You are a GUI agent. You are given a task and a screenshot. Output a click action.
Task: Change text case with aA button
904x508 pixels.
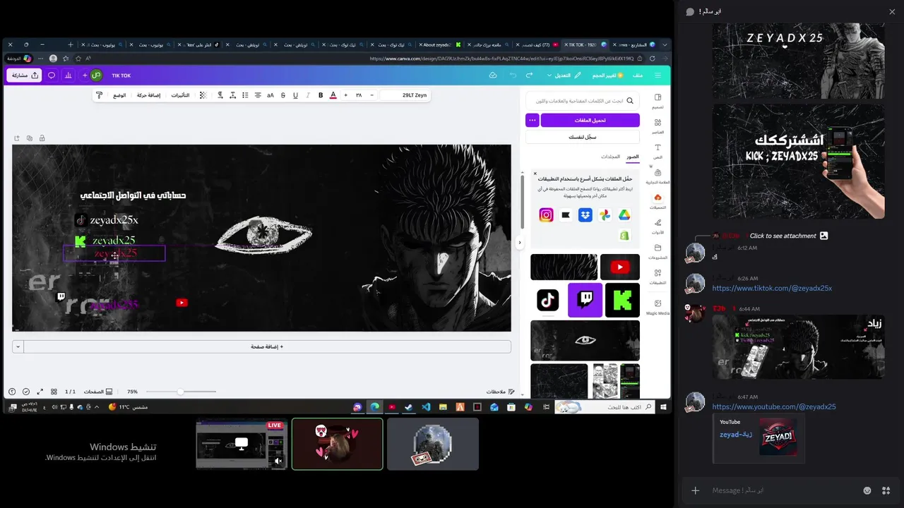(x=270, y=95)
